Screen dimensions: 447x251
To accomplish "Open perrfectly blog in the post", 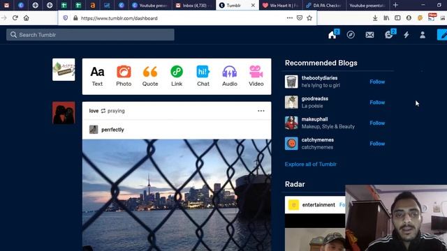I will (112, 130).
